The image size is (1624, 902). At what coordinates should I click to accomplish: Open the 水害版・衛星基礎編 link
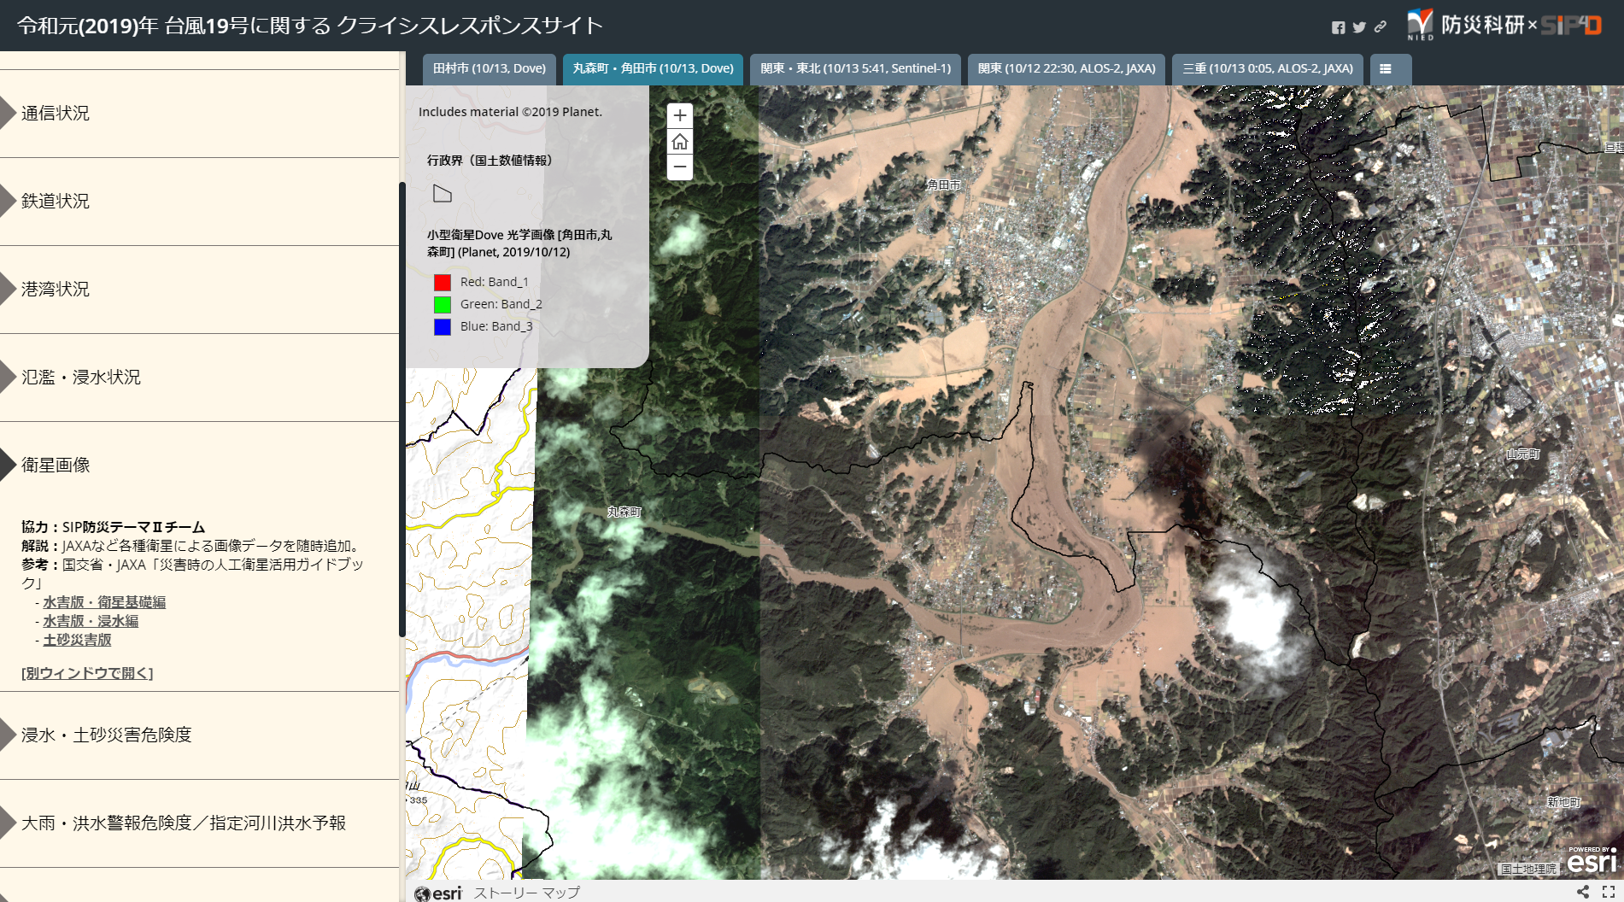click(x=104, y=602)
